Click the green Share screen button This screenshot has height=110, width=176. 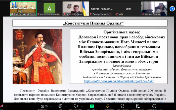[x=92, y=106]
